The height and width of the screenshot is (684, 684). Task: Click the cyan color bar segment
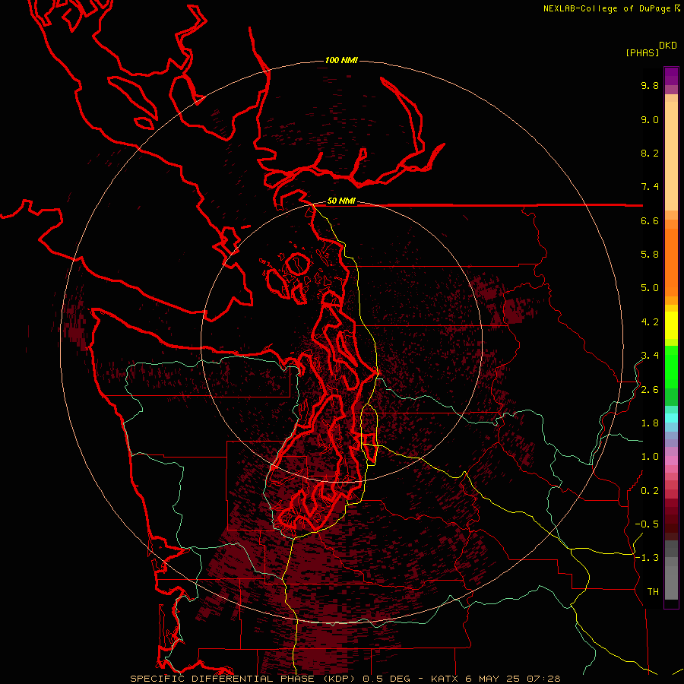click(x=671, y=418)
